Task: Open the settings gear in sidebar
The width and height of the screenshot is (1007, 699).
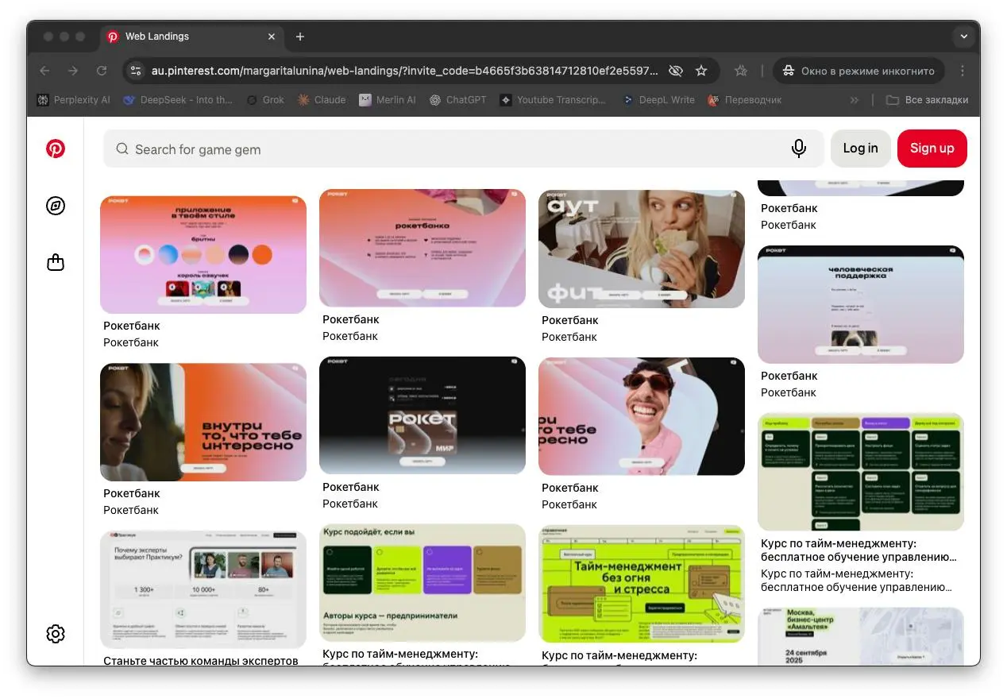Action: [x=56, y=634]
